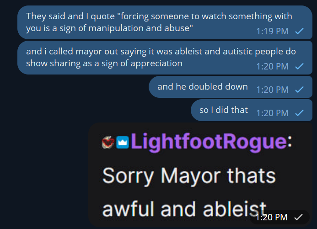This screenshot has width=317, height=229.
Task: Click checkmark on the ableist autistic message
Action: tap(300, 66)
